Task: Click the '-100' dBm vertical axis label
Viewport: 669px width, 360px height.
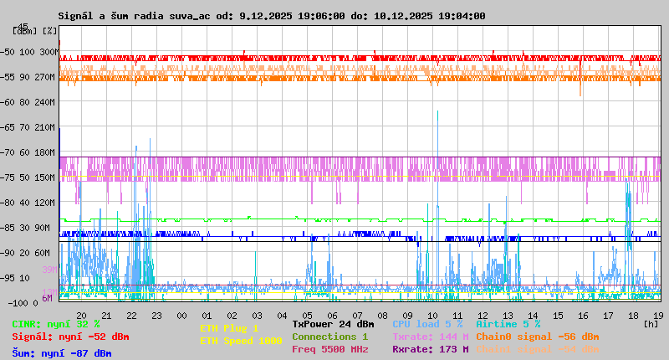Action: (x=17, y=303)
